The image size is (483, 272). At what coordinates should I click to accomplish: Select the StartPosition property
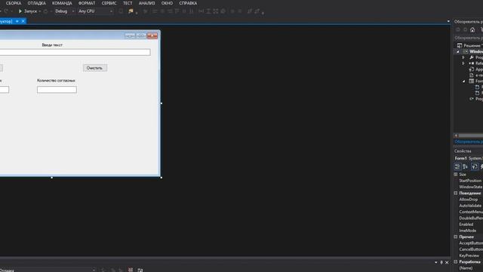470,181
